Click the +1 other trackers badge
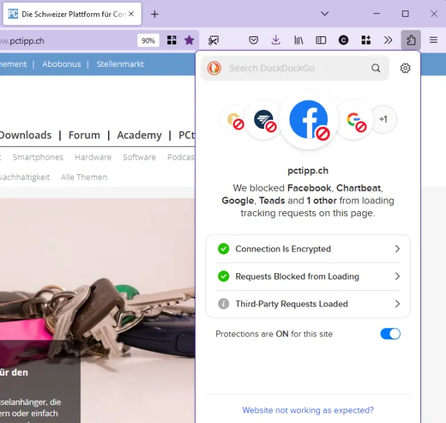This screenshot has width=446, height=423. point(383,119)
